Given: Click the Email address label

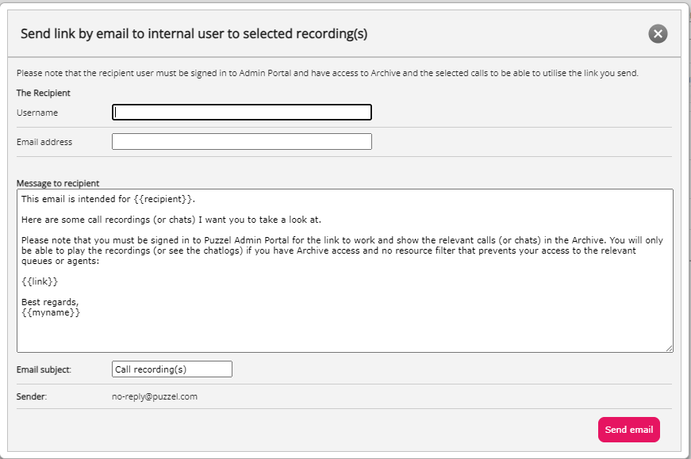Looking at the screenshot, I should coord(44,142).
